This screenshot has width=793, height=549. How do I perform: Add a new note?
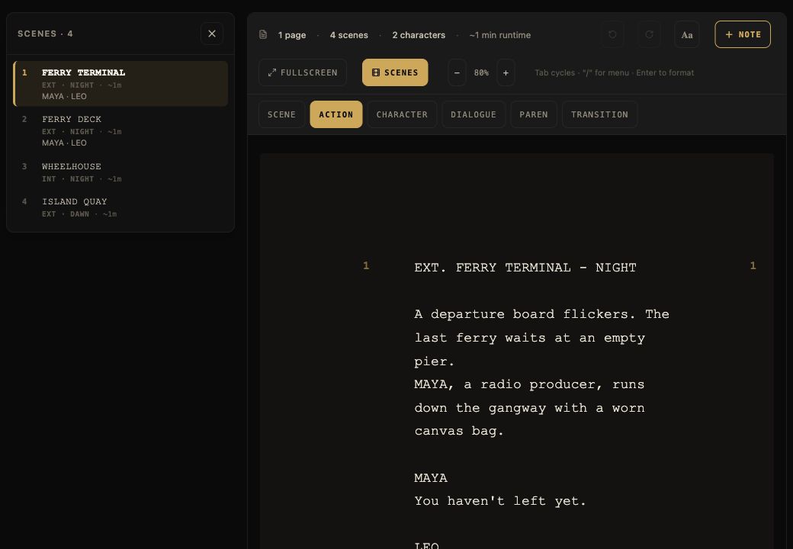point(743,34)
